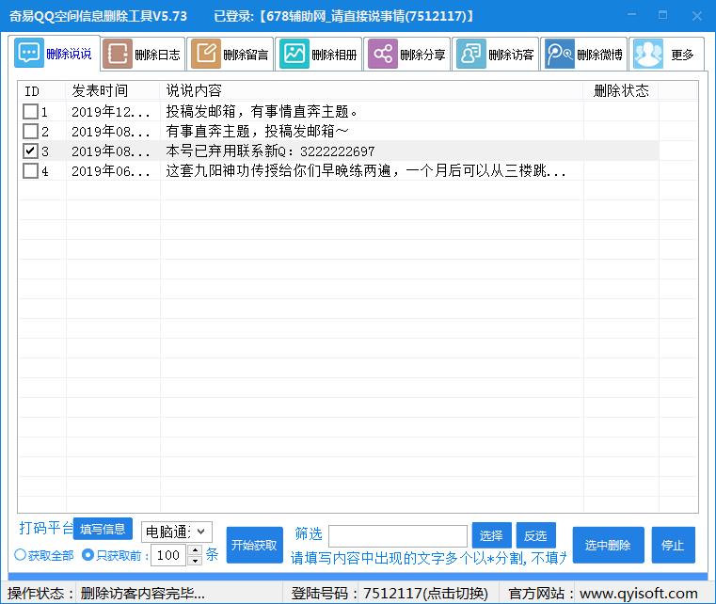The width and height of the screenshot is (716, 604).
Task: Switch to the 删除日志 tab label
Action: coord(157,55)
